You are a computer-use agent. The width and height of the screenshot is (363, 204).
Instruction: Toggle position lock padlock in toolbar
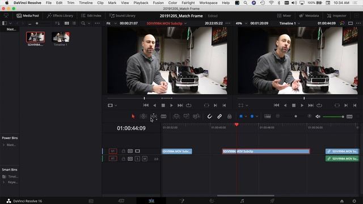click(x=229, y=116)
